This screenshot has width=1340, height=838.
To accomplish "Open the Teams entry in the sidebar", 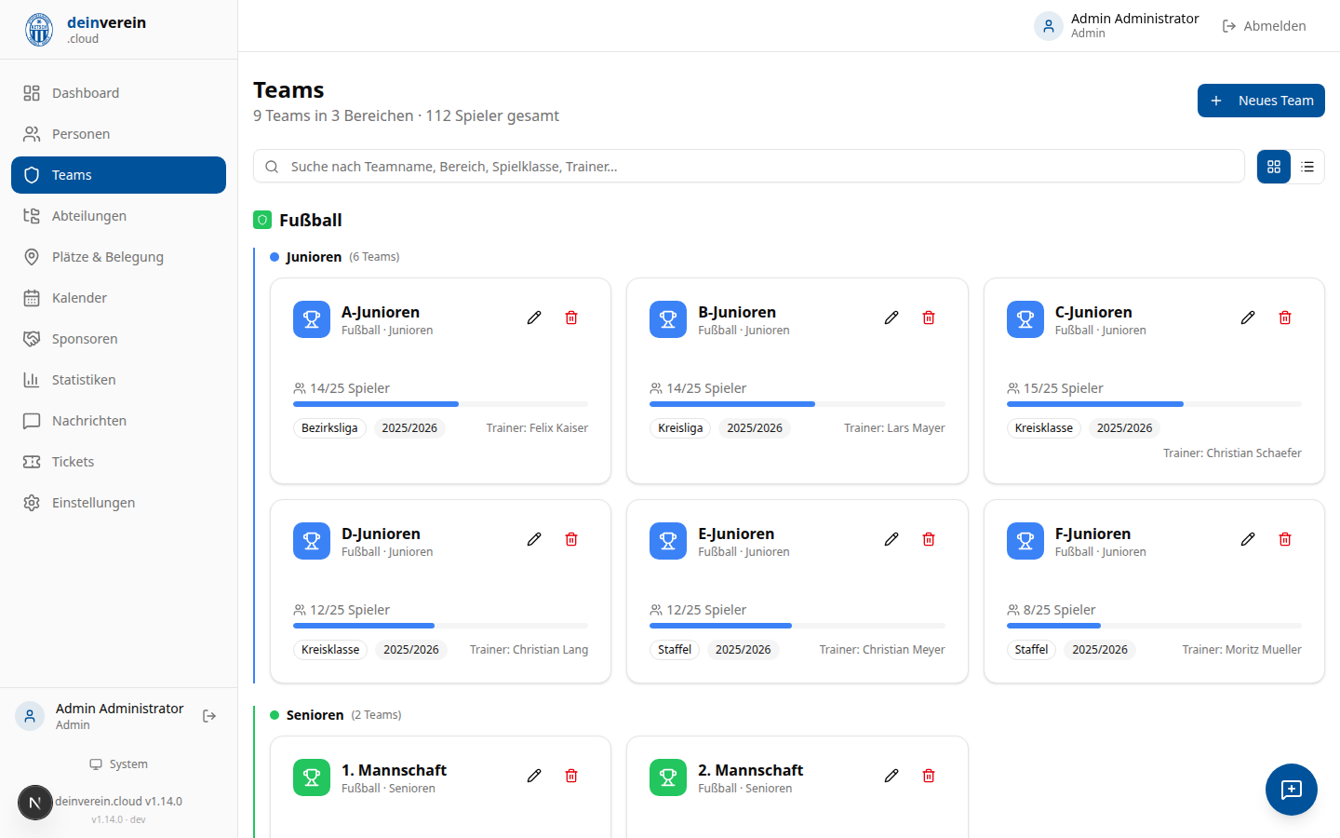I will [x=118, y=174].
